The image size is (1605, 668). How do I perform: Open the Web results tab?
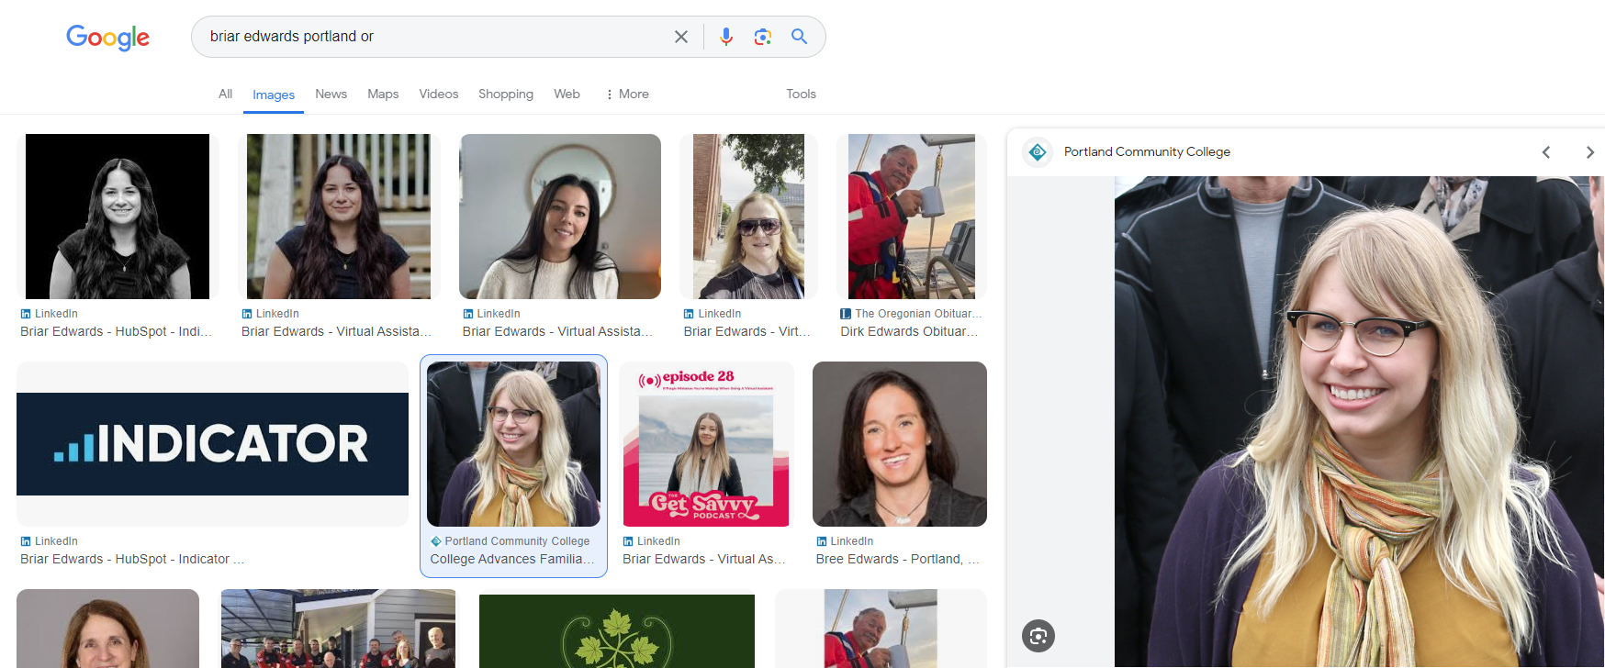(567, 94)
